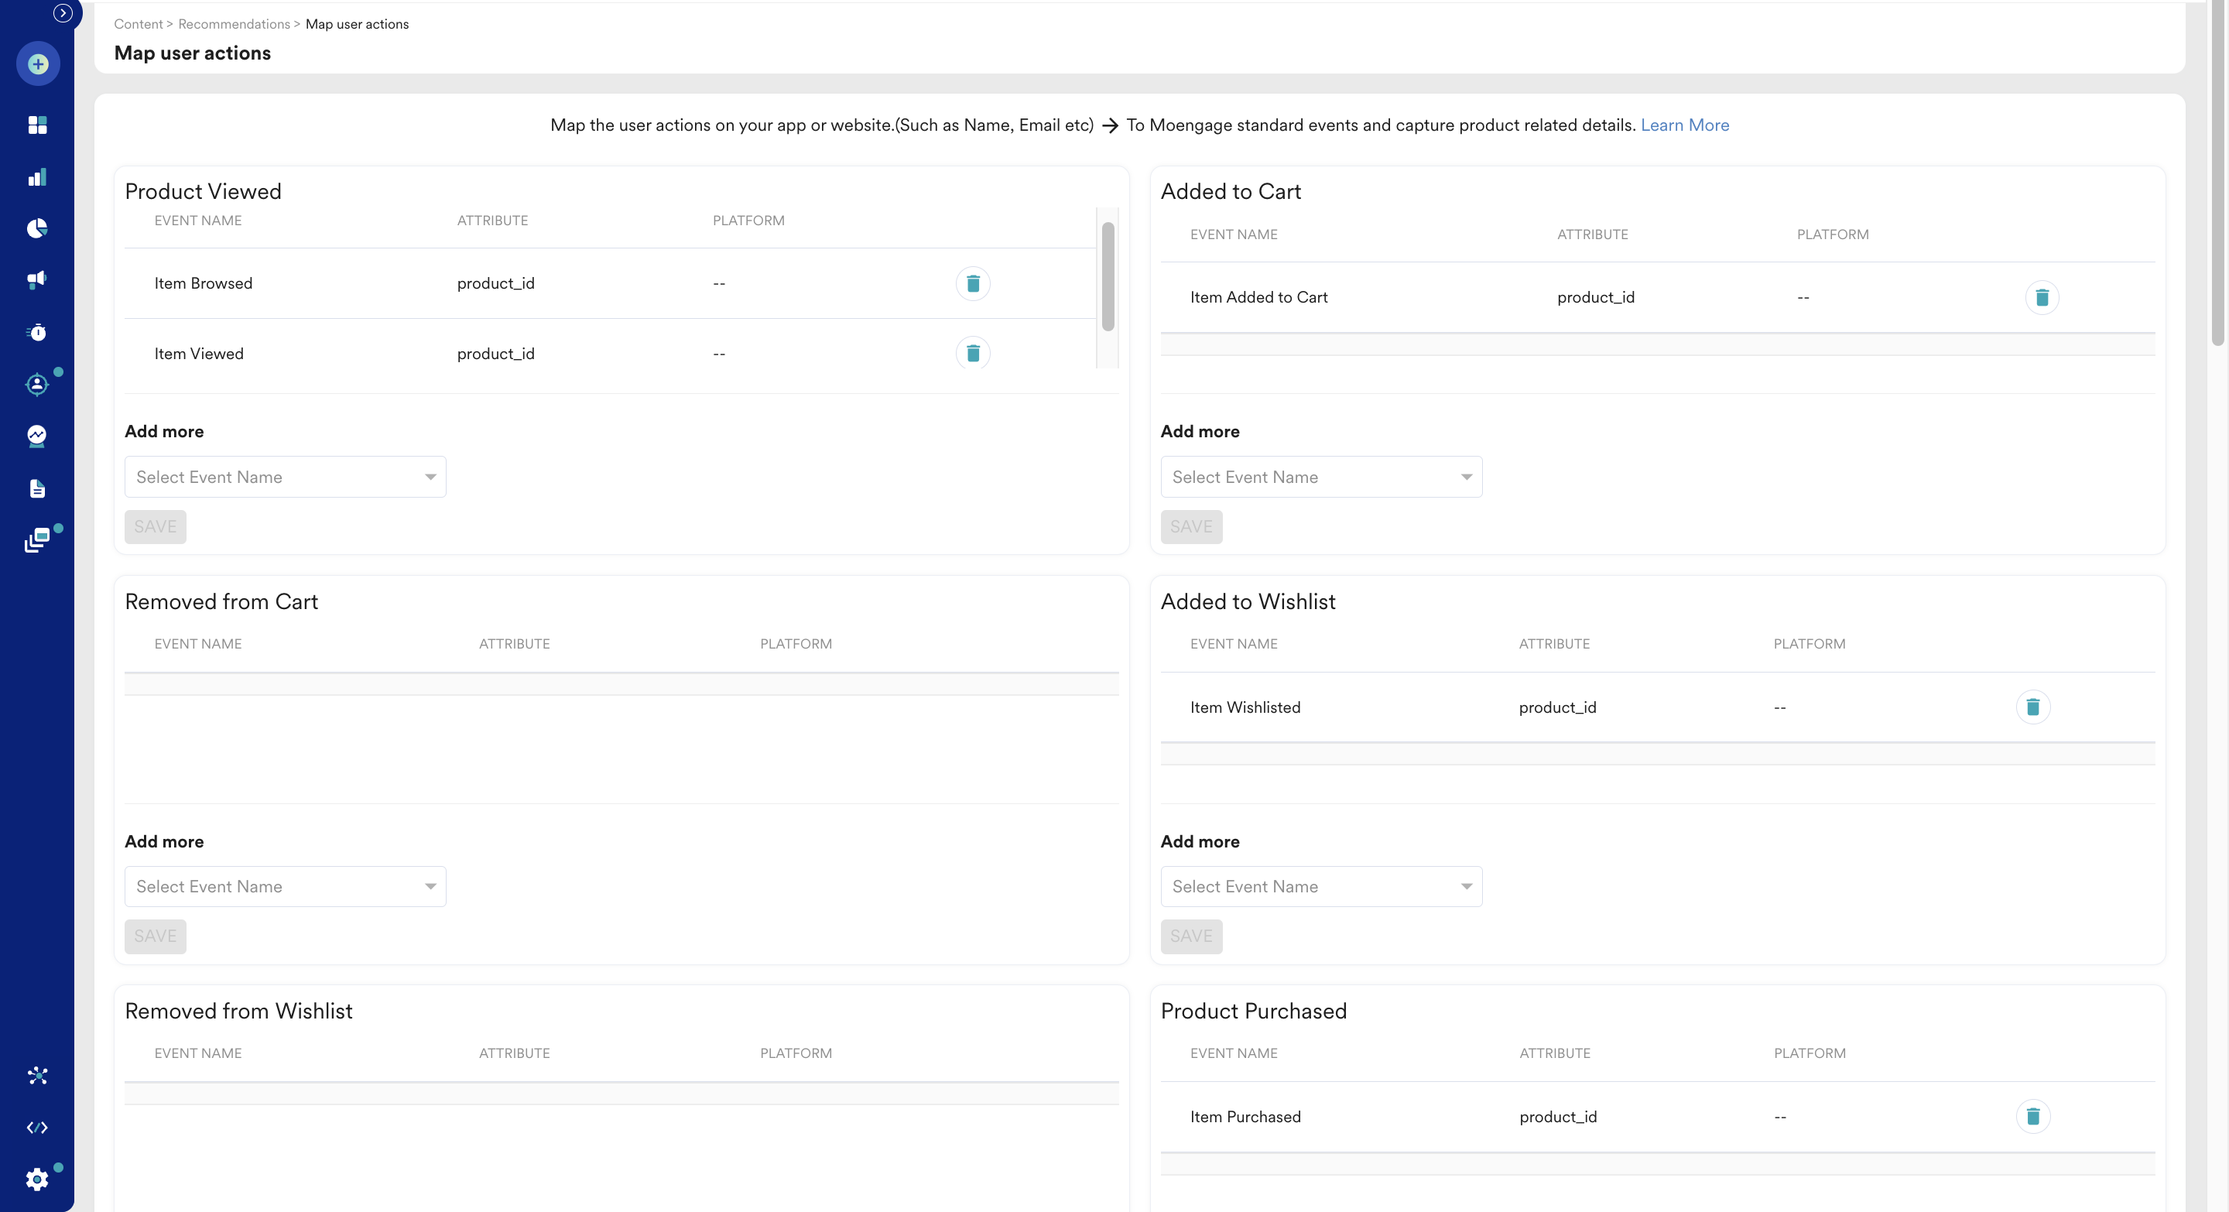Go to Recommendations breadcrumb
The image size is (2229, 1212).
pyautogui.click(x=234, y=24)
